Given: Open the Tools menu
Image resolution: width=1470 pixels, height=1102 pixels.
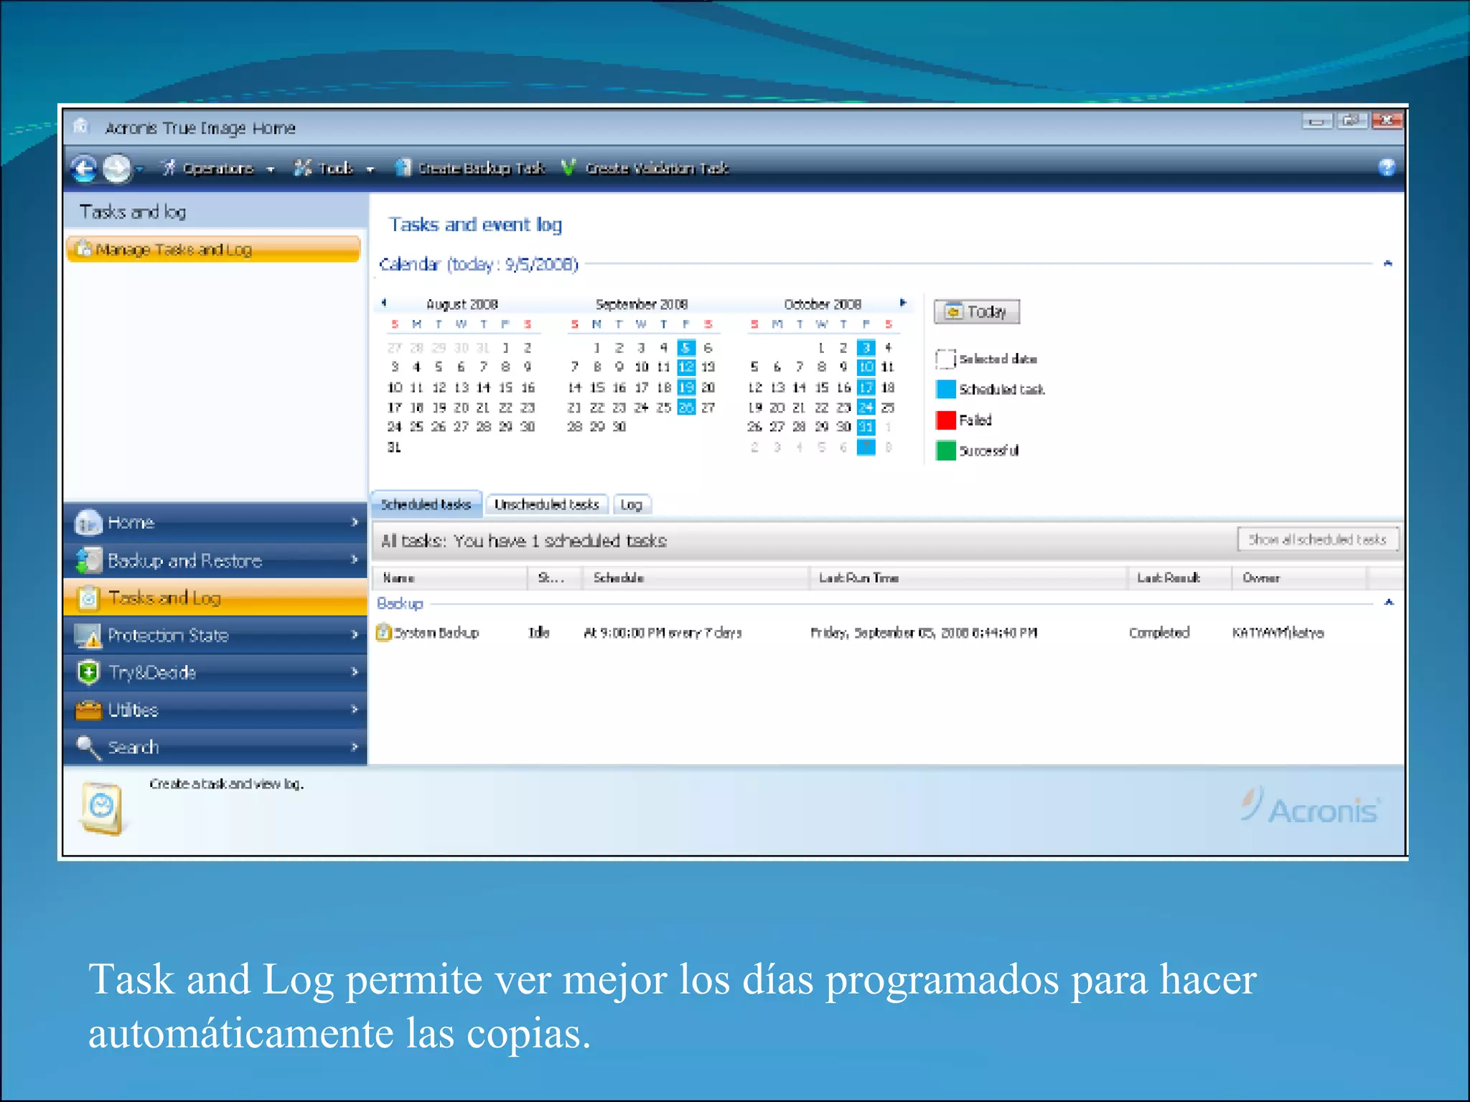Looking at the screenshot, I should pyautogui.click(x=334, y=169).
